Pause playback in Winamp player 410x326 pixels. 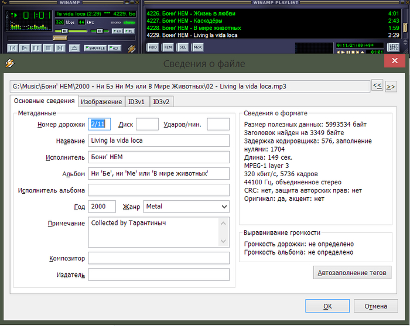pos(36,48)
